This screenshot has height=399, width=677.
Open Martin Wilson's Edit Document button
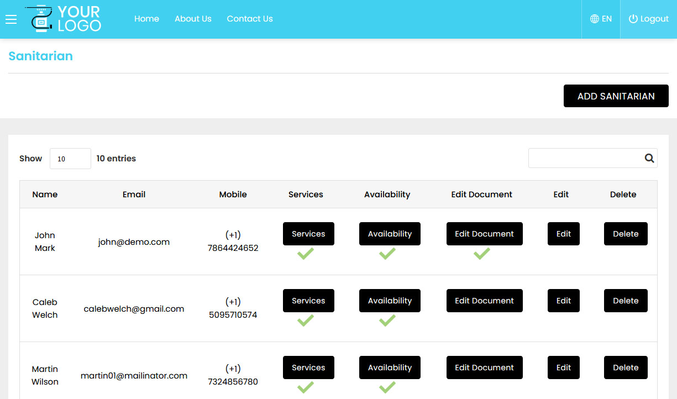click(484, 368)
